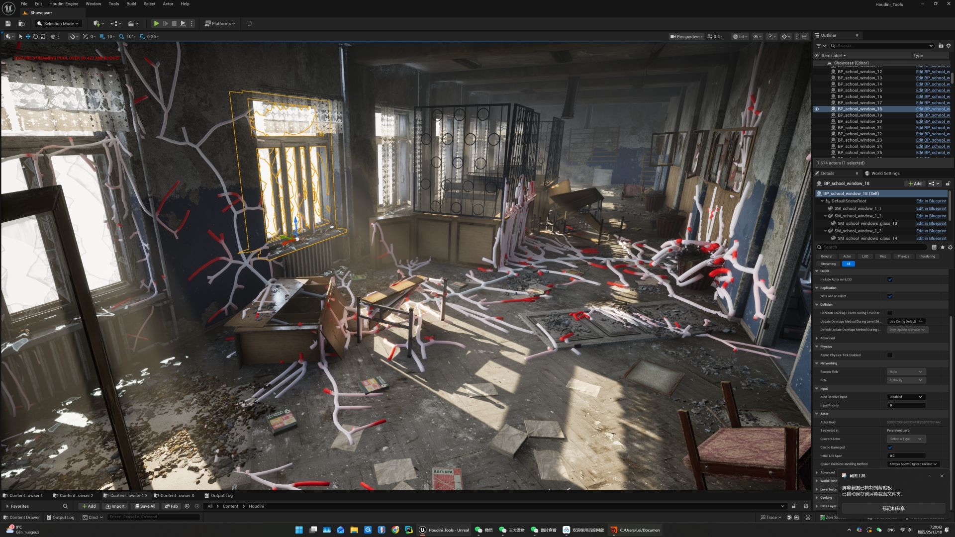Toggle Generate Overlap Events During Level Streaming checkbox

pyautogui.click(x=890, y=313)
